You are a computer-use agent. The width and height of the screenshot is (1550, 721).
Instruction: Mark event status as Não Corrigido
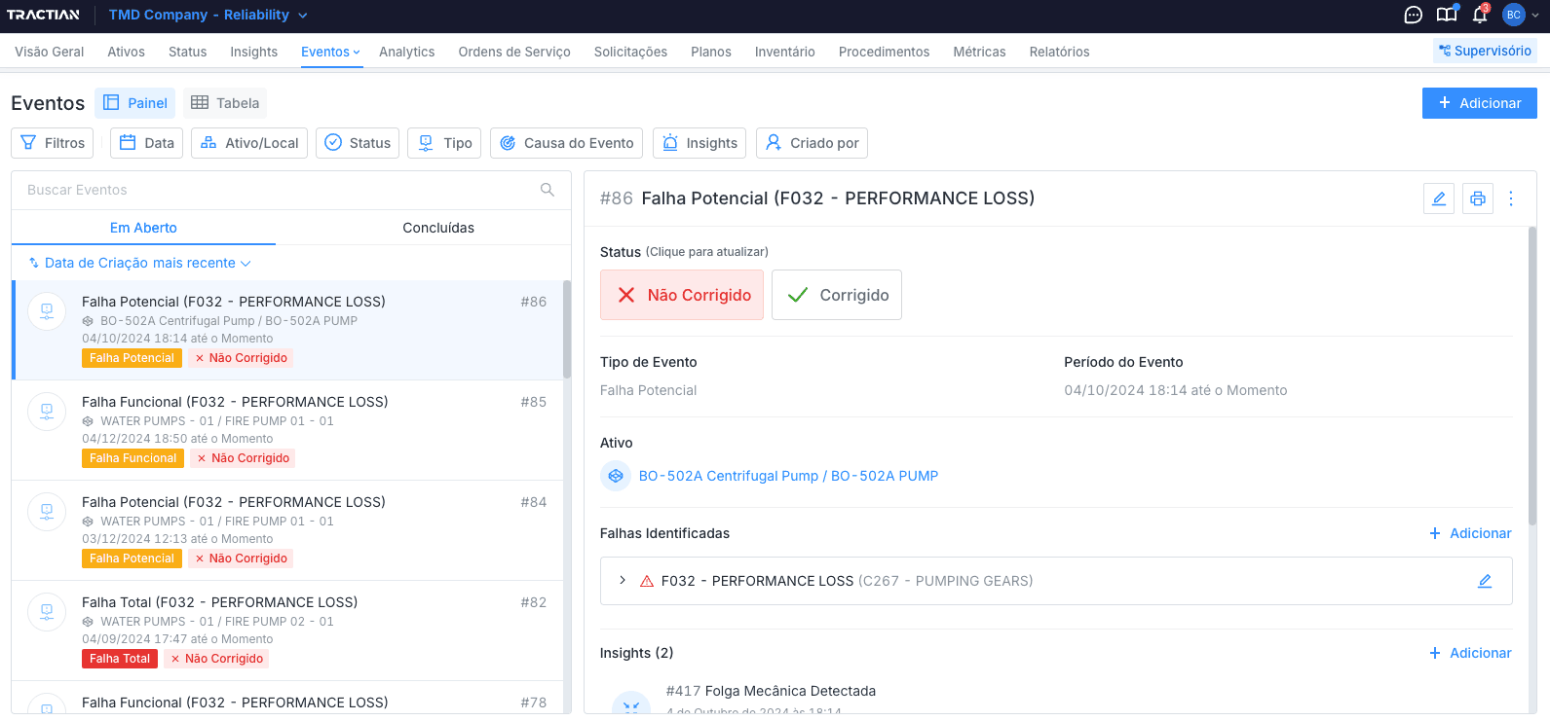pyautogui.click(x=682, y=295)
